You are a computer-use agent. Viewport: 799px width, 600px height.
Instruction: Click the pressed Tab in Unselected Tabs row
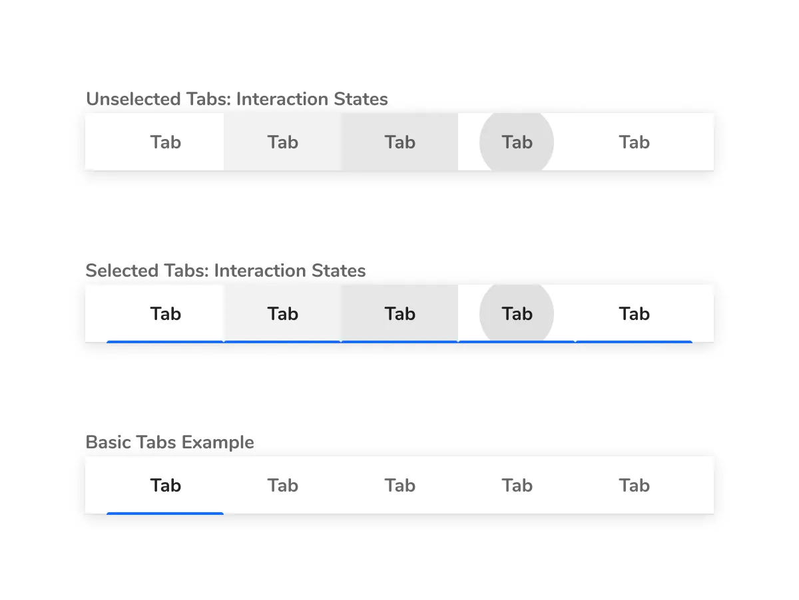click(400, 142)
